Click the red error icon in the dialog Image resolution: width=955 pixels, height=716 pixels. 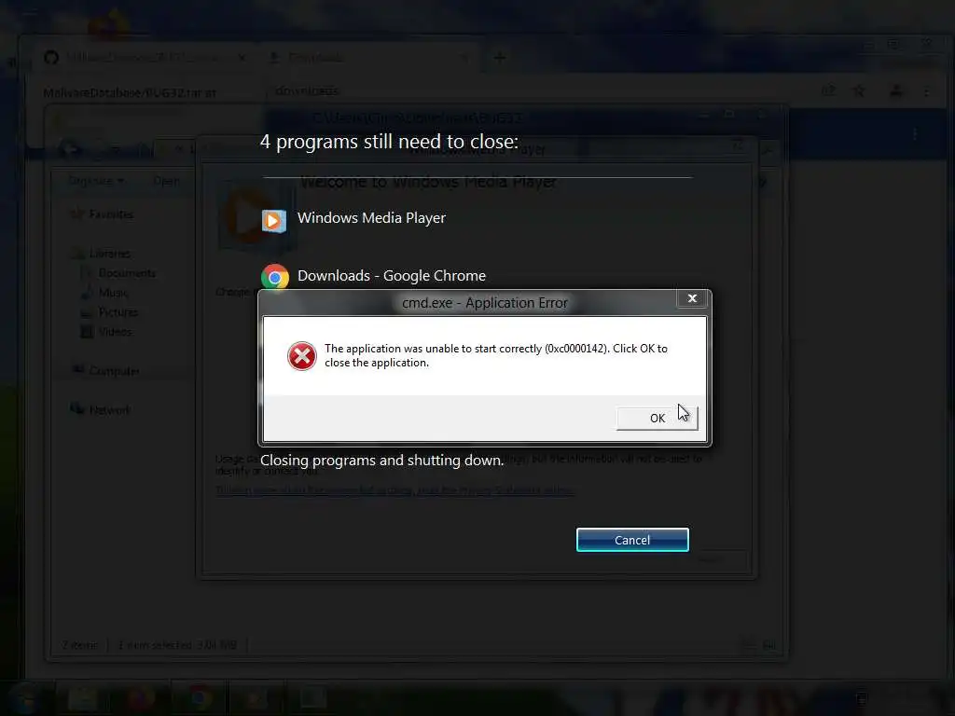tap(301, 356)
